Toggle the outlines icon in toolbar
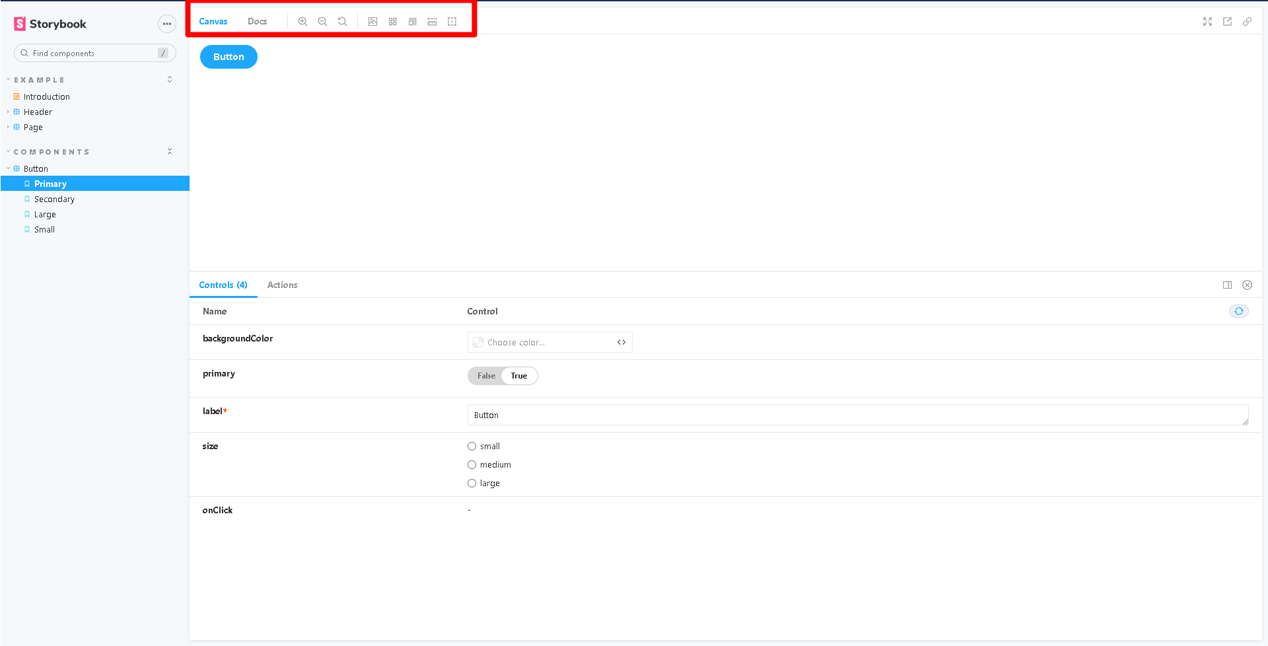1268x646 pixels. 452,22
